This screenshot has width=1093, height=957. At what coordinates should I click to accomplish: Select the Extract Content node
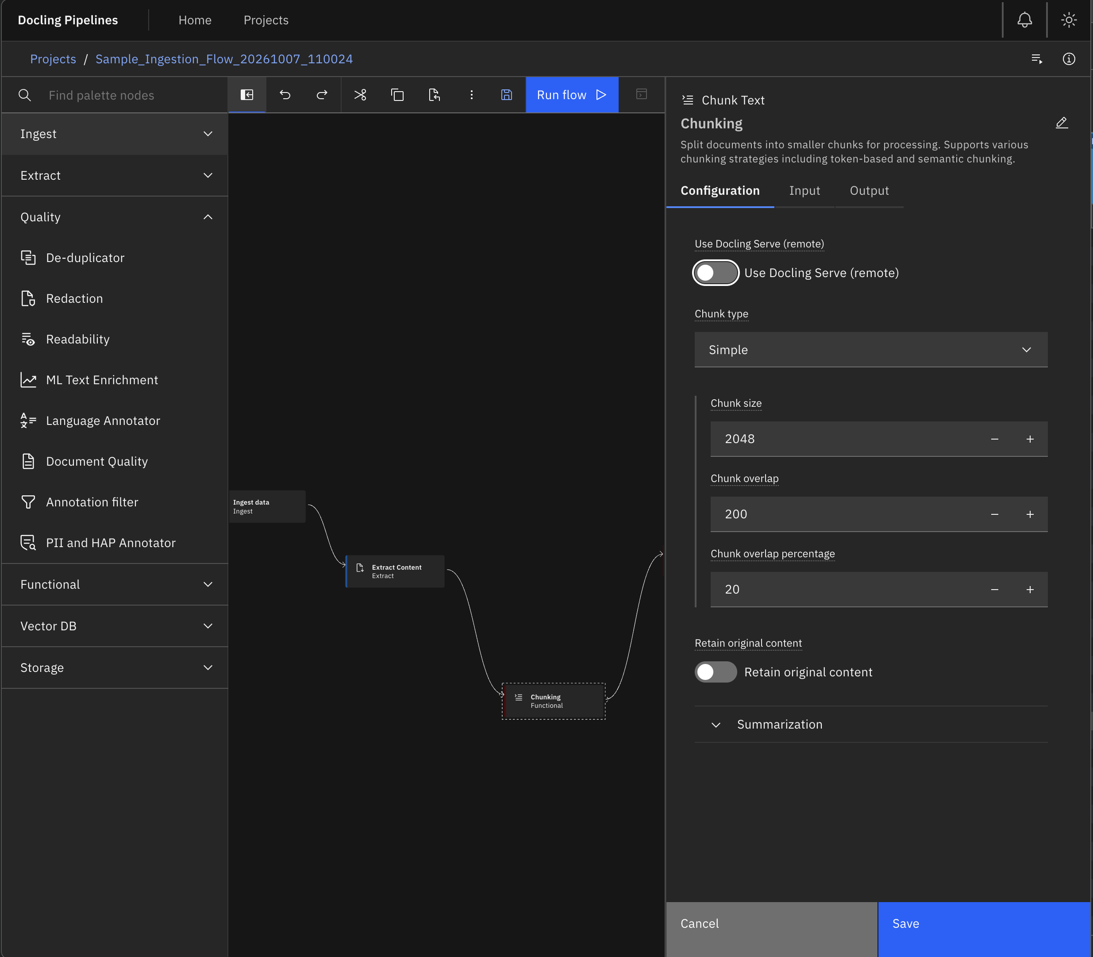click(395, 571)
